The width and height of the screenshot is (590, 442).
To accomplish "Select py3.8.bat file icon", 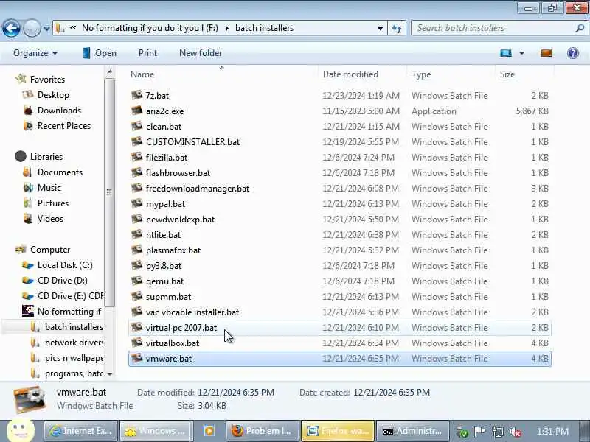I will tap(137, 265).
